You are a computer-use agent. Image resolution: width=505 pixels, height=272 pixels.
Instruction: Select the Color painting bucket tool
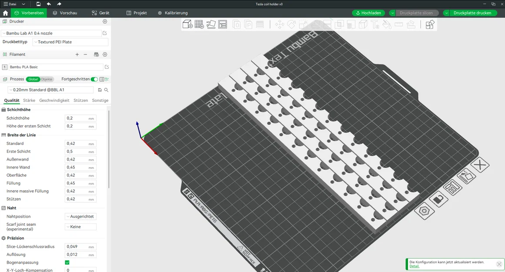(x=387, y=24)
